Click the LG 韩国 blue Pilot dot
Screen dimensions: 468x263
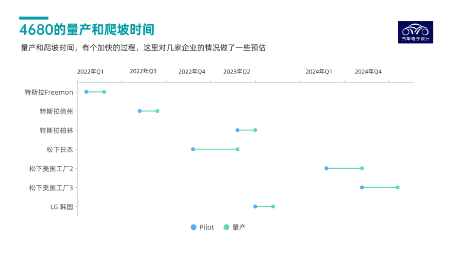point(255,206)
